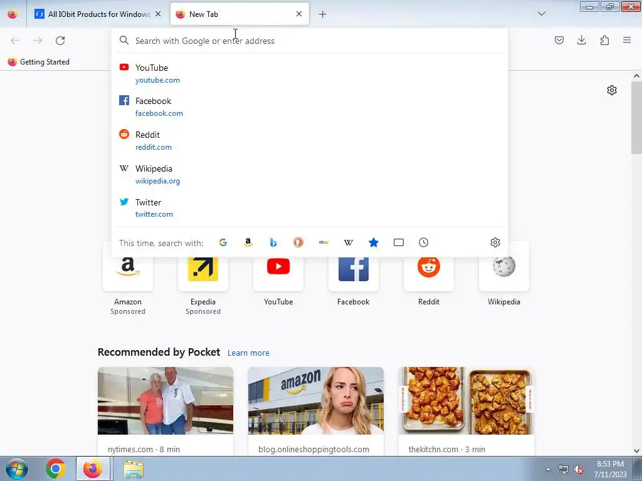642x481 pixels.
Task: Search bookmarks using the star icon
Action: (374, 242)
